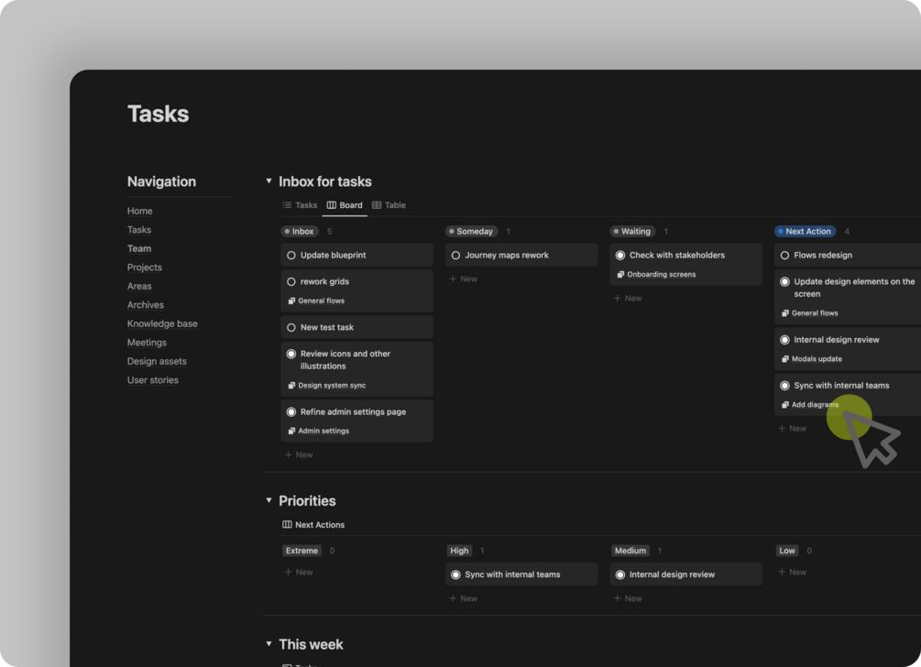The width and height of the screenshot is (921, 667).
Task: Click the board icon beside Next Actions
Action: click(x=287, y=524)
